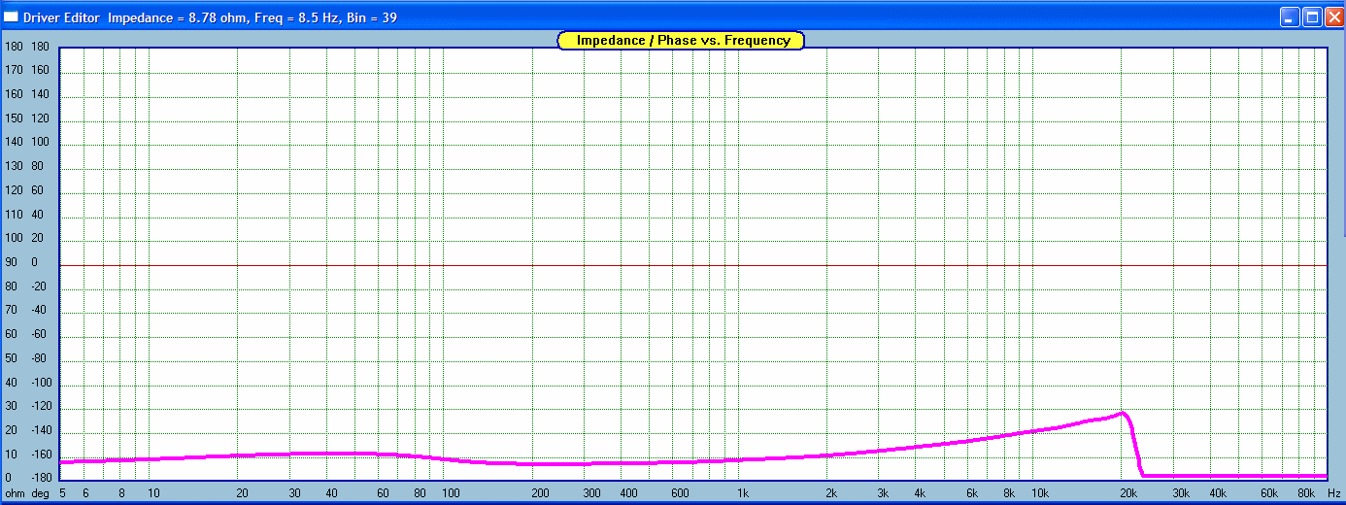Click the '8k' frequency axis label
Viewport: 1346px width, 505px height.
(x=1009, y=493)
